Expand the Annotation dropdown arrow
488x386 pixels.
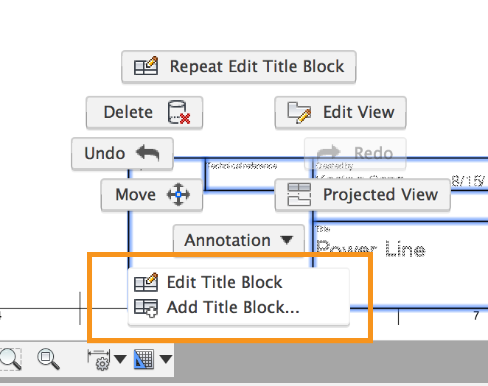click(x=287, y=240)
